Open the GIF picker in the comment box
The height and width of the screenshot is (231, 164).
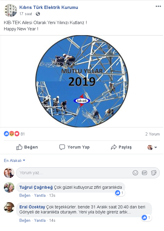[x=144, y=173]
